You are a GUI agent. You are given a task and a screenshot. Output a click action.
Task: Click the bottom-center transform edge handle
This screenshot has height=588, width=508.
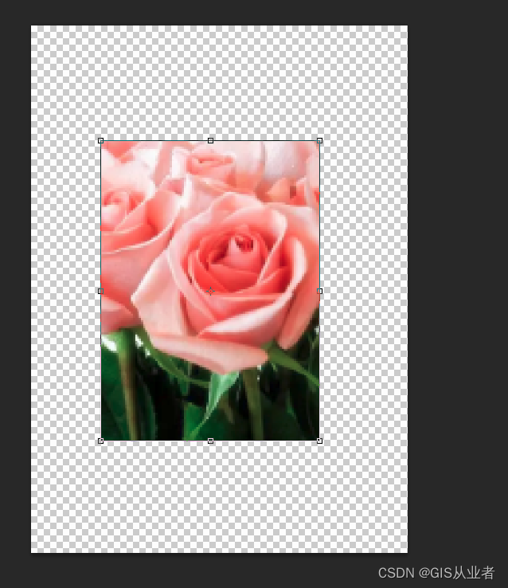pos(210,441)
